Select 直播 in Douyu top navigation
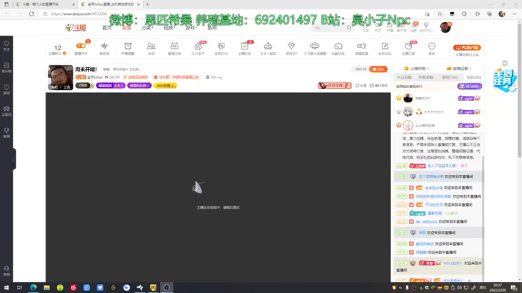 pyautogui.click(x=127, y=27)
